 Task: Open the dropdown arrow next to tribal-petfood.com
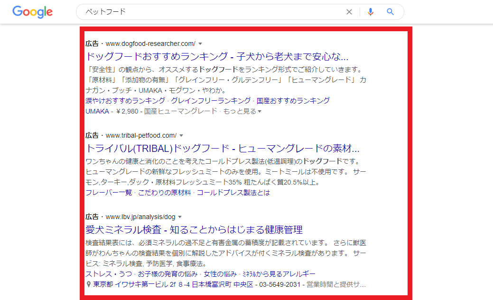[181, 136]
